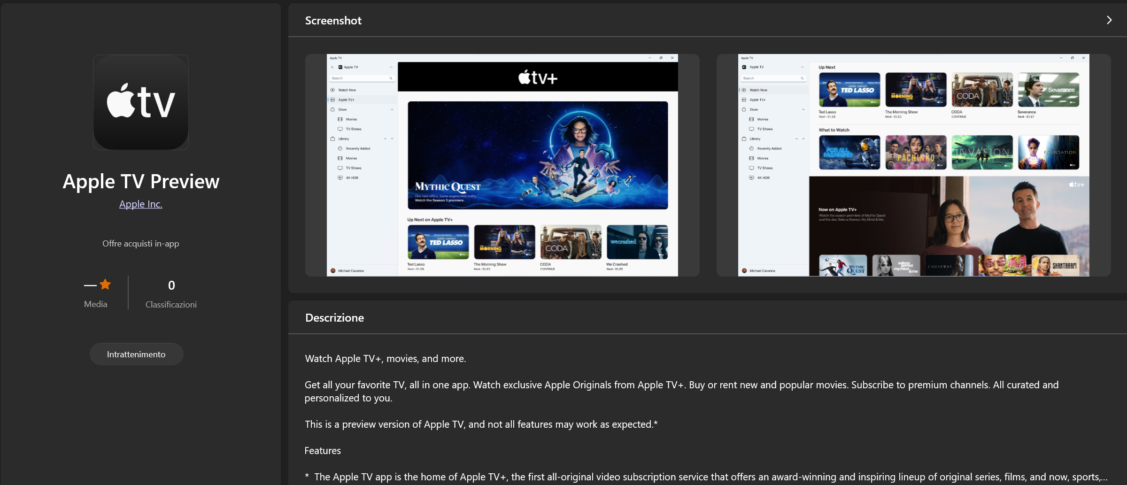This screenshot has width=1127, height=485.
Task: Click the Offre acquisti in-app text
Action: [x=141, y=244]
